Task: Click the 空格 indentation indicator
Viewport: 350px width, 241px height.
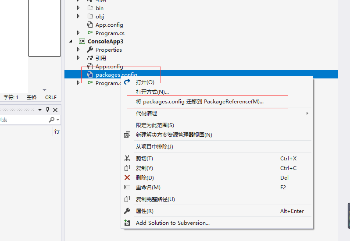Action: pyautogui.click(x=32, y=97)
